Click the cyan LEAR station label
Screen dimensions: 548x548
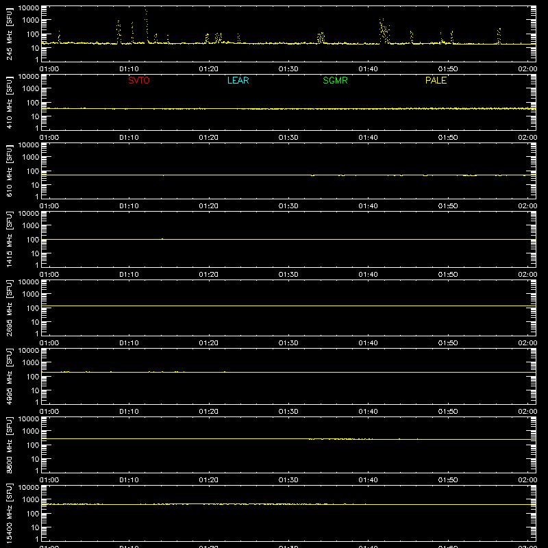coord(238,80)
